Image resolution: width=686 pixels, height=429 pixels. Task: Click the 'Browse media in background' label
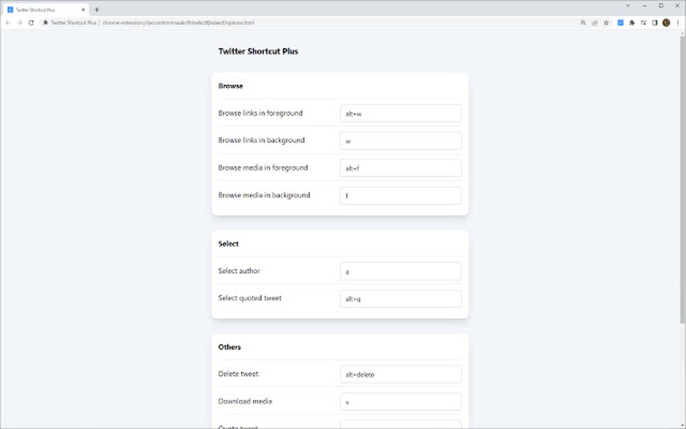click(264, 195)
